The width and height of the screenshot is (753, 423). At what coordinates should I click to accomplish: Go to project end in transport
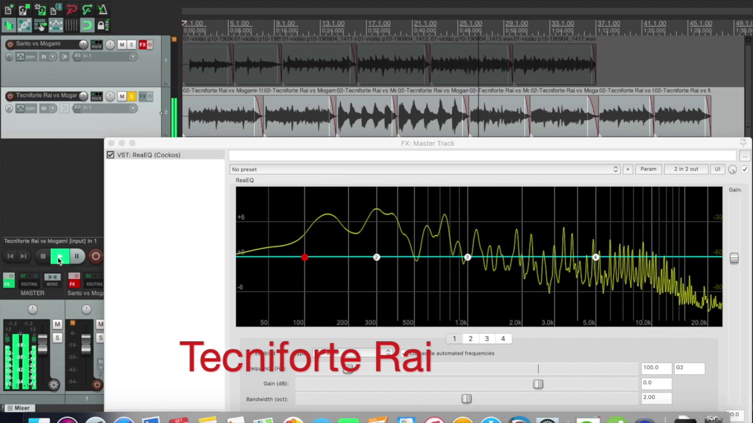point(23,256)
